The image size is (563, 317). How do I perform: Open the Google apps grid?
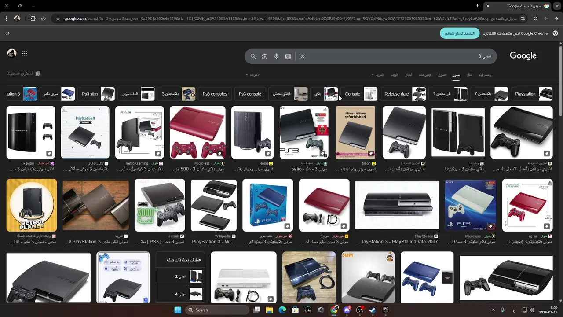[x=25, y=53]
